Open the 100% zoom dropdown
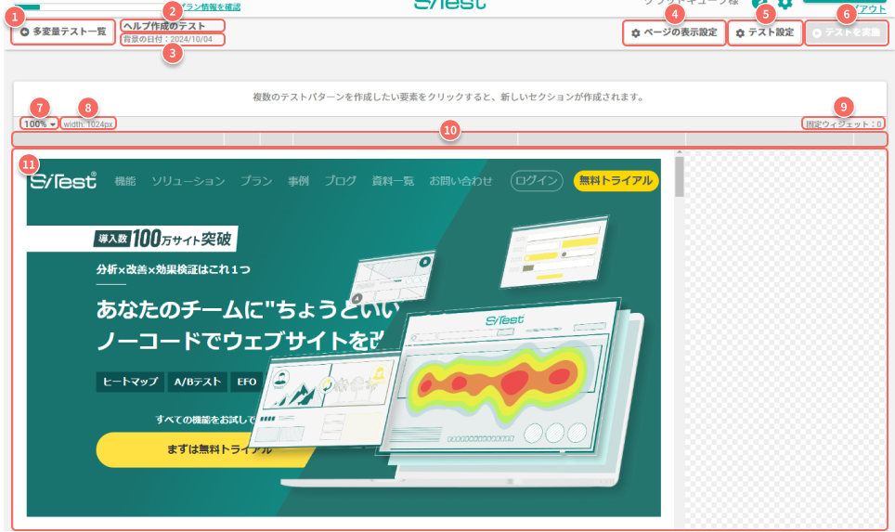 click(39, 123)
